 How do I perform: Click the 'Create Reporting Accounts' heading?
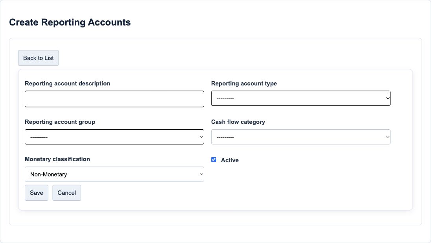tap(70, 22)
